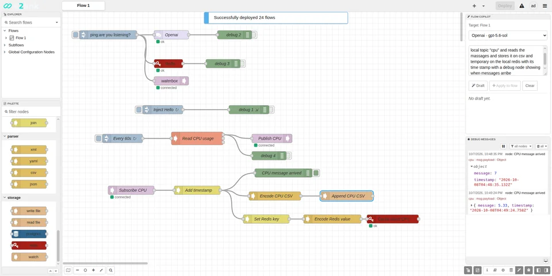Image resolution: width=552 pixels, height=276 pixels.
Task: Trigger the 'Every 60s' inject button
Action: 98,139
